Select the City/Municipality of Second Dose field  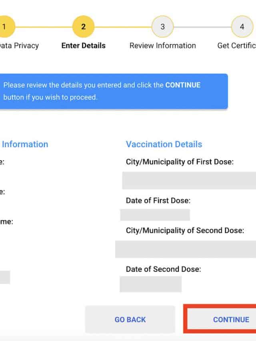tap(186, 249)
